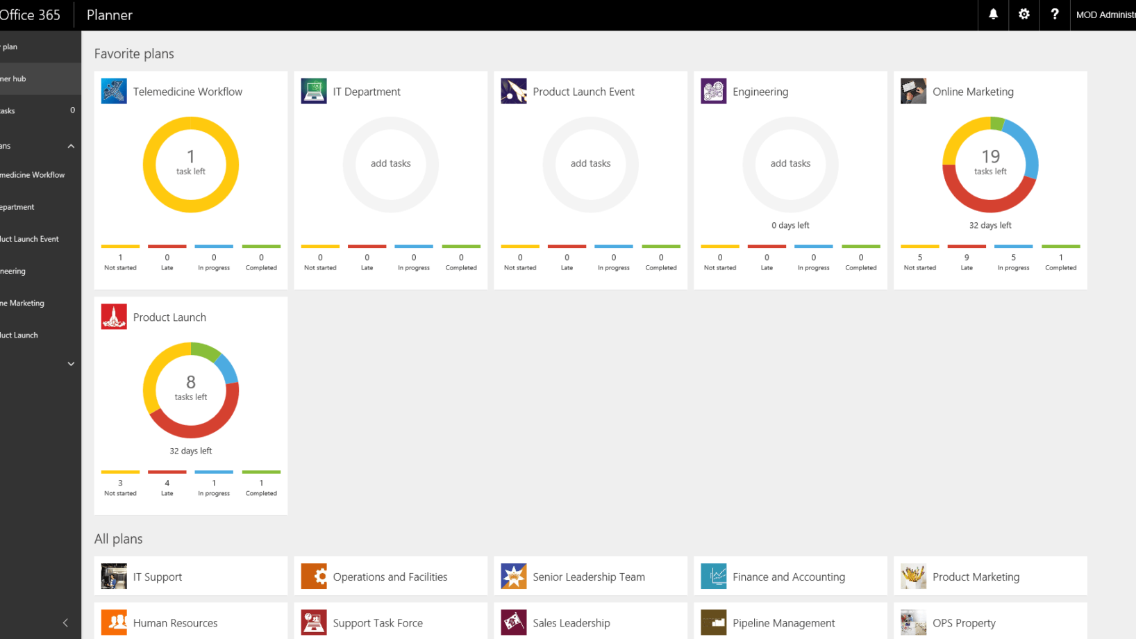The image size is (1136, 639).
Task: Open the settings gear icon
Action: tap(1024, 15)
